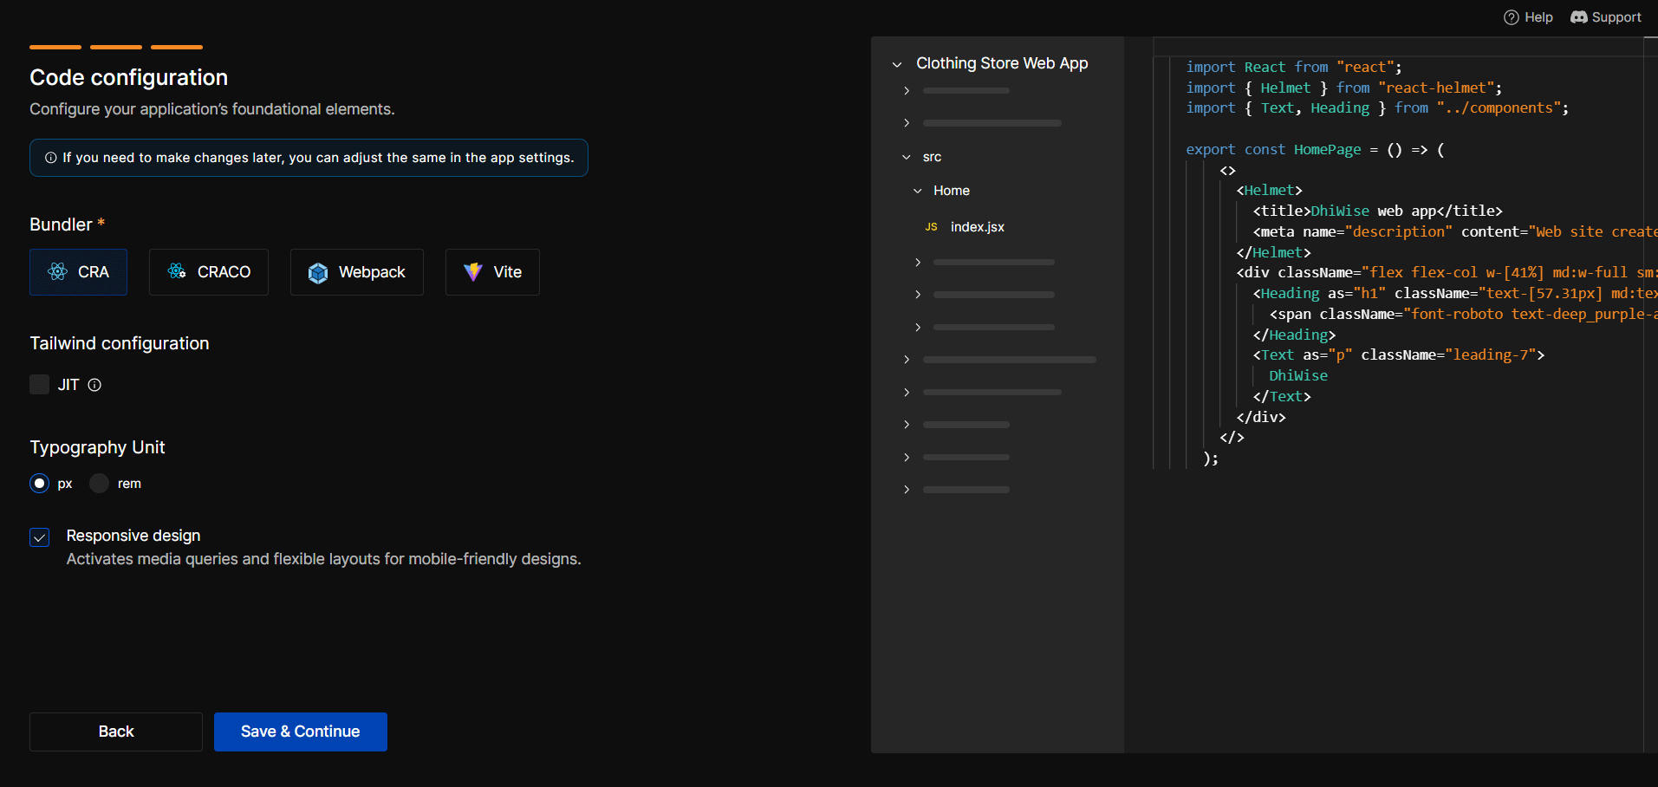Select the src folder label
Viewport: 1658px width, 787px height.
click(x=932, y=158)
